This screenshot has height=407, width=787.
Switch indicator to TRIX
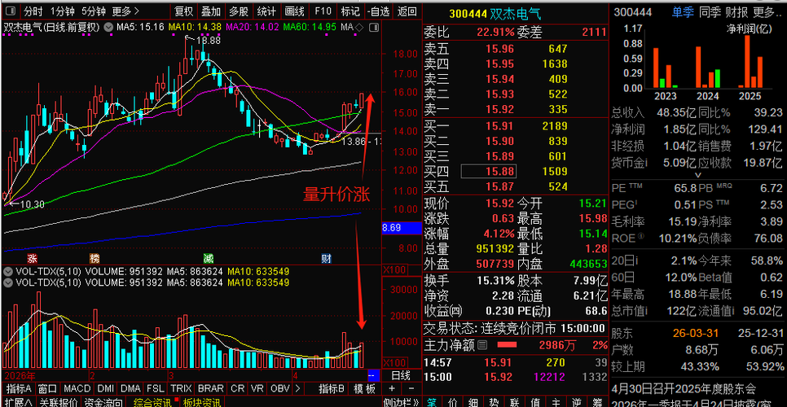click(181, 388)
